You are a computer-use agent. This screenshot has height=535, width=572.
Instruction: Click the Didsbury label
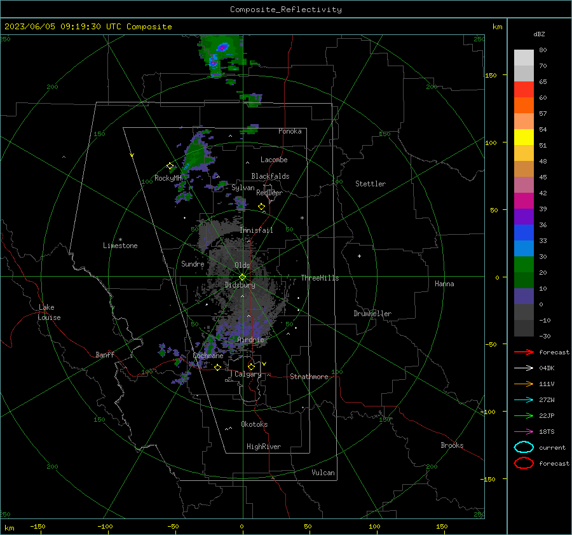tap(240, 285)
